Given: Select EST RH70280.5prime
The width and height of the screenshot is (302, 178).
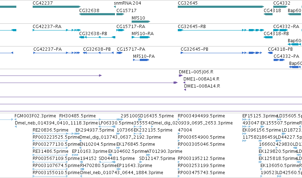Looking at the screenshot, I should [x=98, y=166].
